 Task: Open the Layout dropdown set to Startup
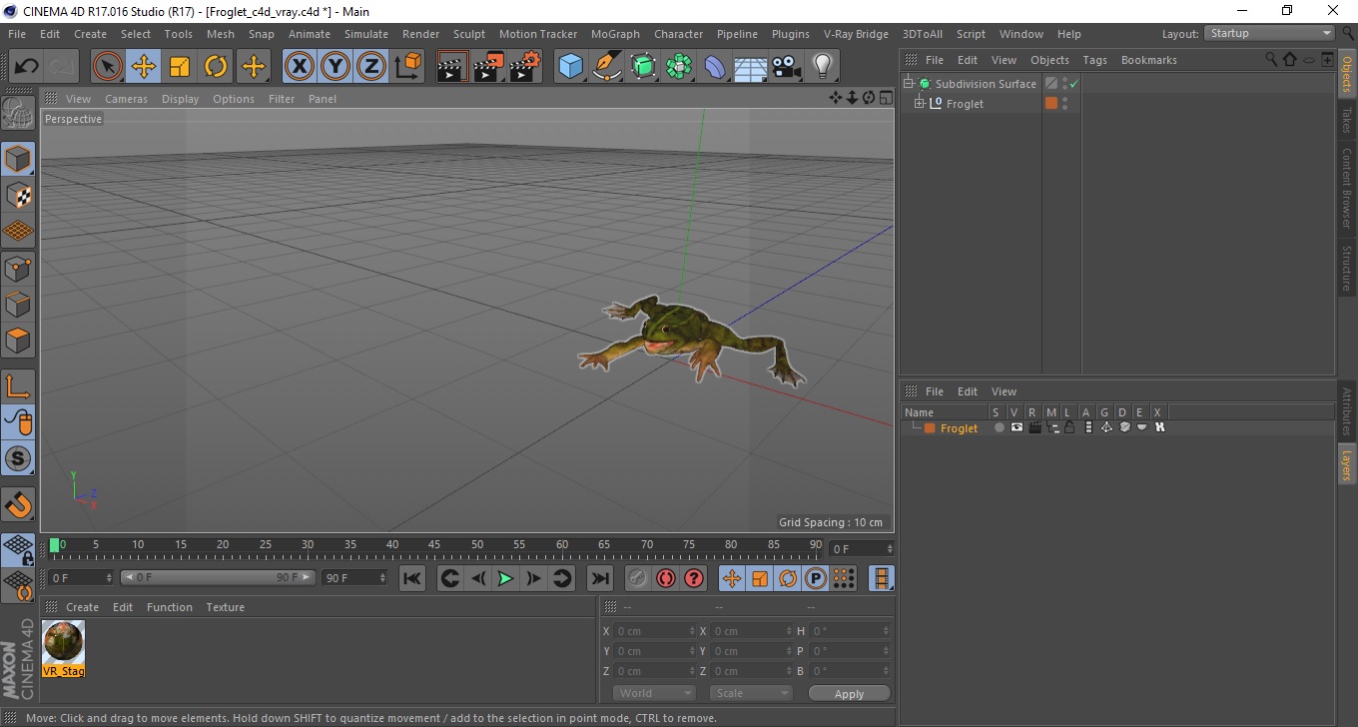1269,33
